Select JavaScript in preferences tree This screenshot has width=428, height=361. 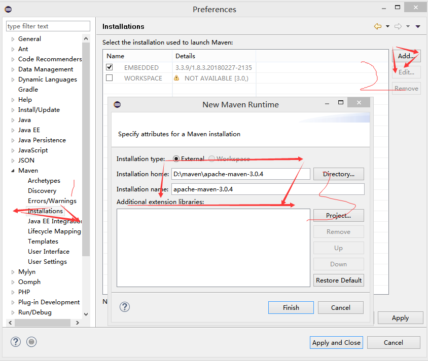(x=33, y=150)
